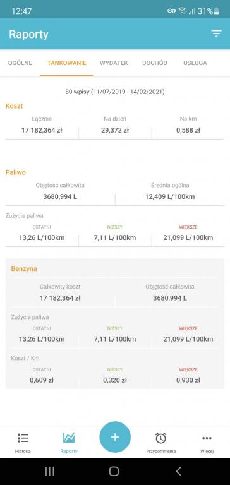
Task: Open Raporty chart icon in bottom bar
Action: (x=69, y=438)
